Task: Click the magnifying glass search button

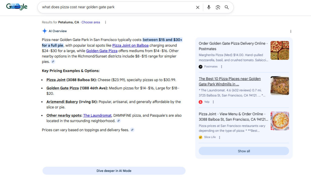Action: (227, 7)
